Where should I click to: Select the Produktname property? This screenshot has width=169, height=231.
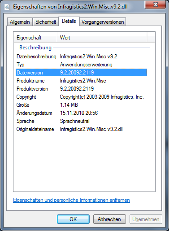[x=30, y=81]
